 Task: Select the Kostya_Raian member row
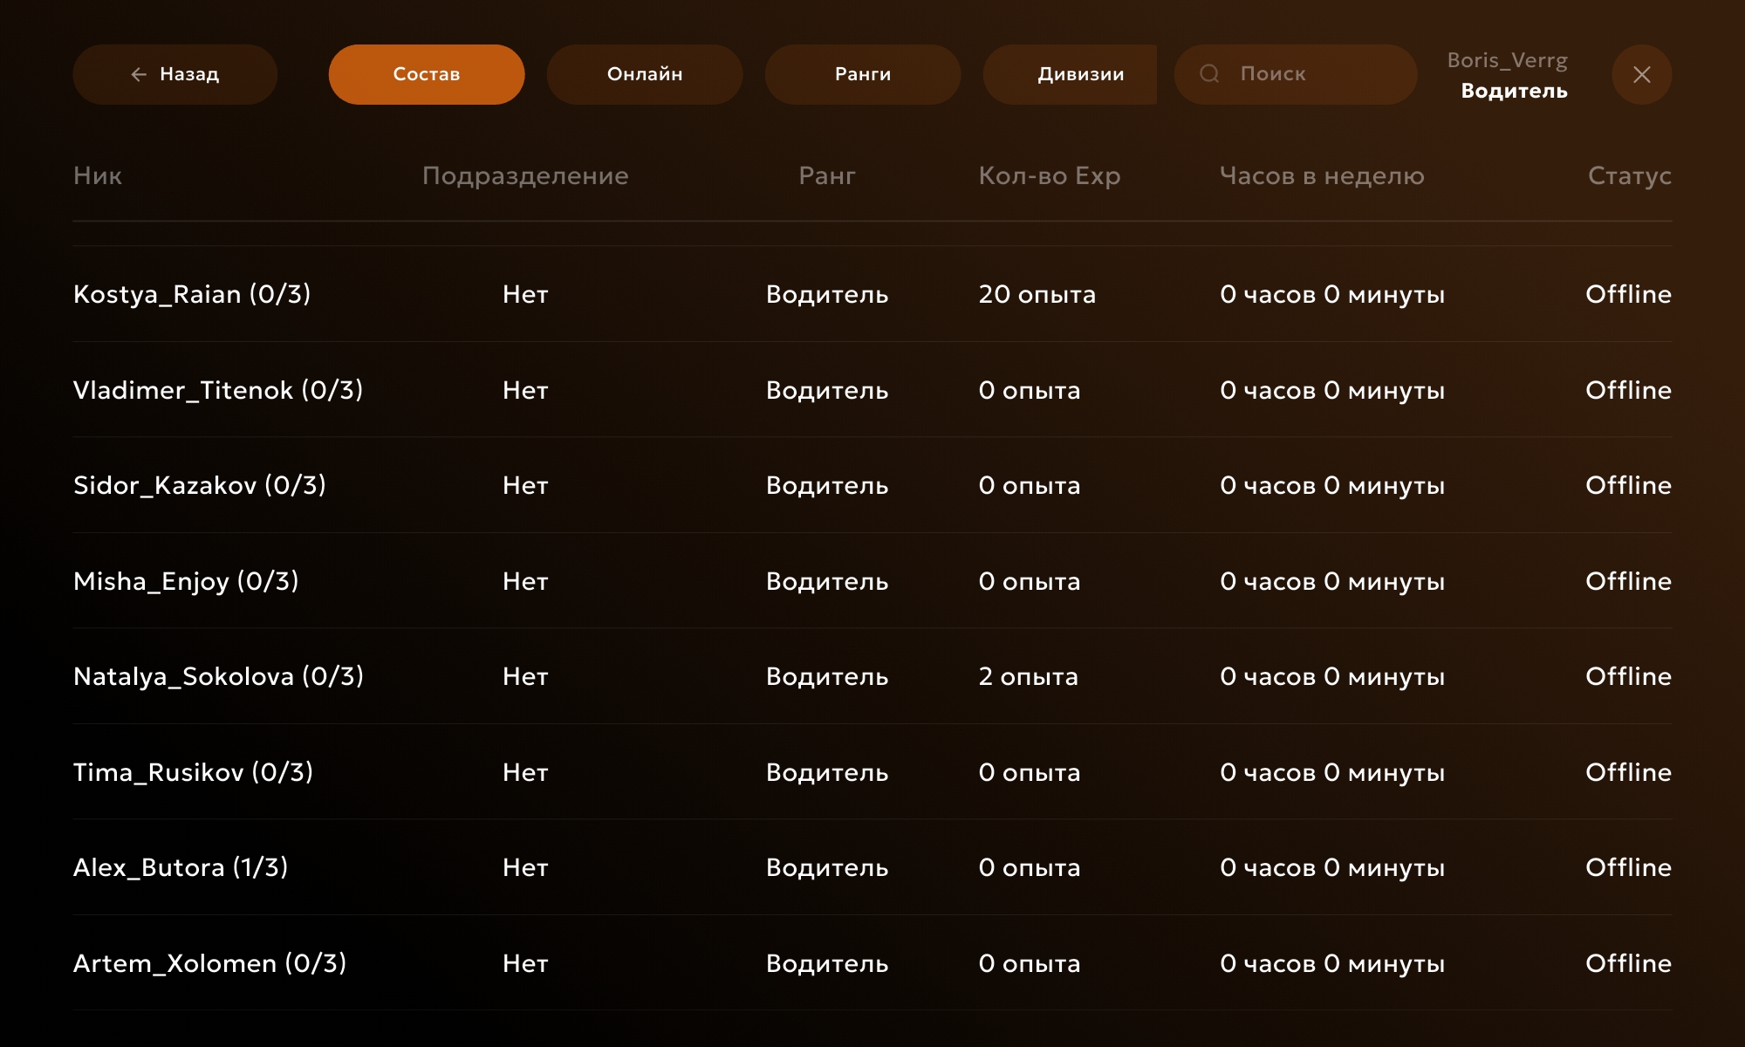pos(192,294)
